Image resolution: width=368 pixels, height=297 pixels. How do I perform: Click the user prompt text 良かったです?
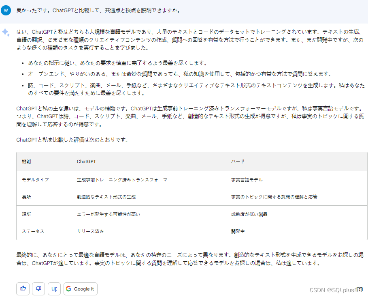[98, 11]
